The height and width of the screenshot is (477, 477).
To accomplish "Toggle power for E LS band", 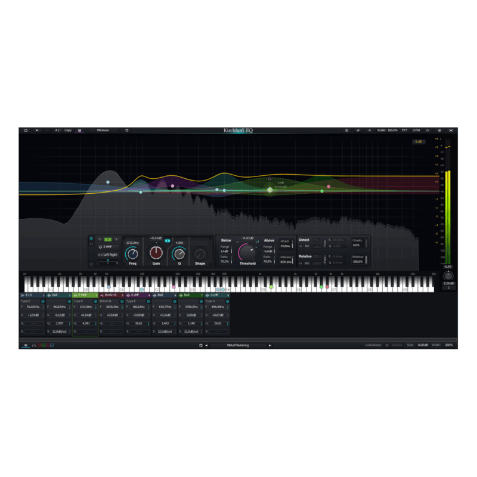I will pyautogui.click(x=42, y=302).
